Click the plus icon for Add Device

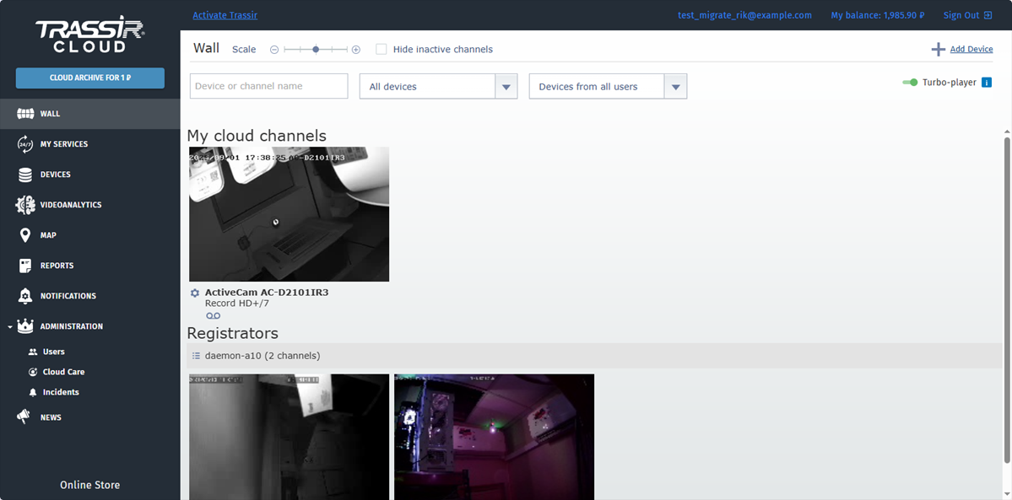[x=938, y=50]
